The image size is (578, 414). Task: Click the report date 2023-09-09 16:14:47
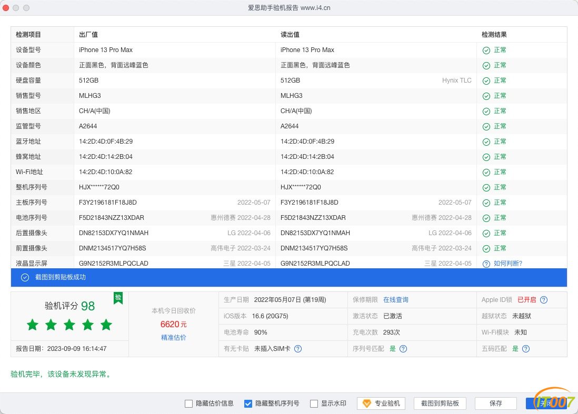pos(77,349)
